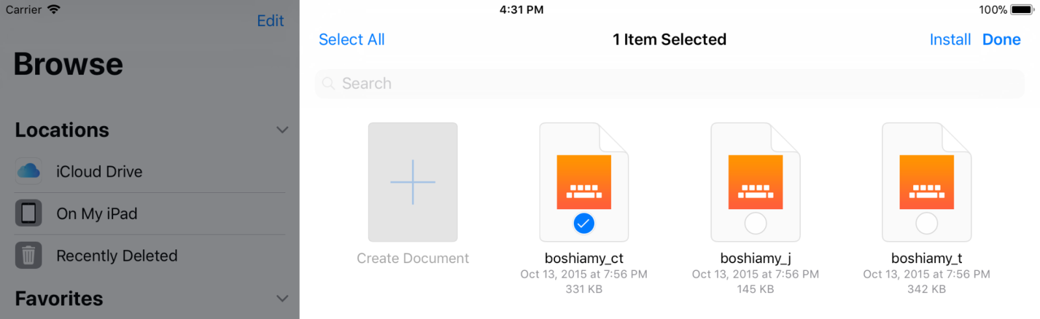Collapse the Favorites section chevron

282,299
